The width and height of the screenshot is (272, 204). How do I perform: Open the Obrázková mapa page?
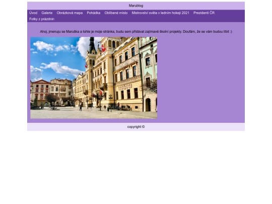pos(70,13)
